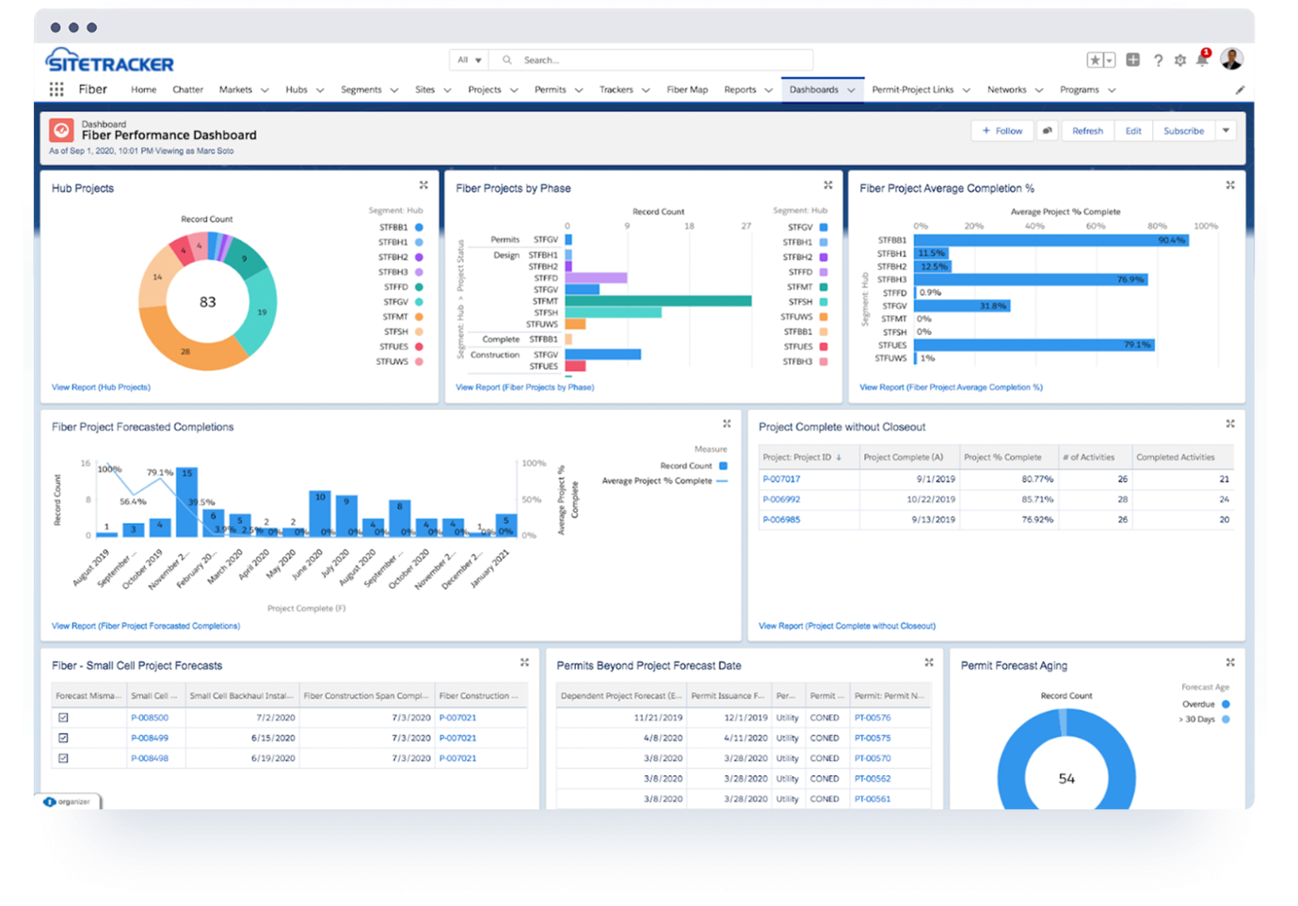Select the Dashboards tab
Viewport: 1298px width, 906px height.
pyautogui.click(x=814, y=90)
